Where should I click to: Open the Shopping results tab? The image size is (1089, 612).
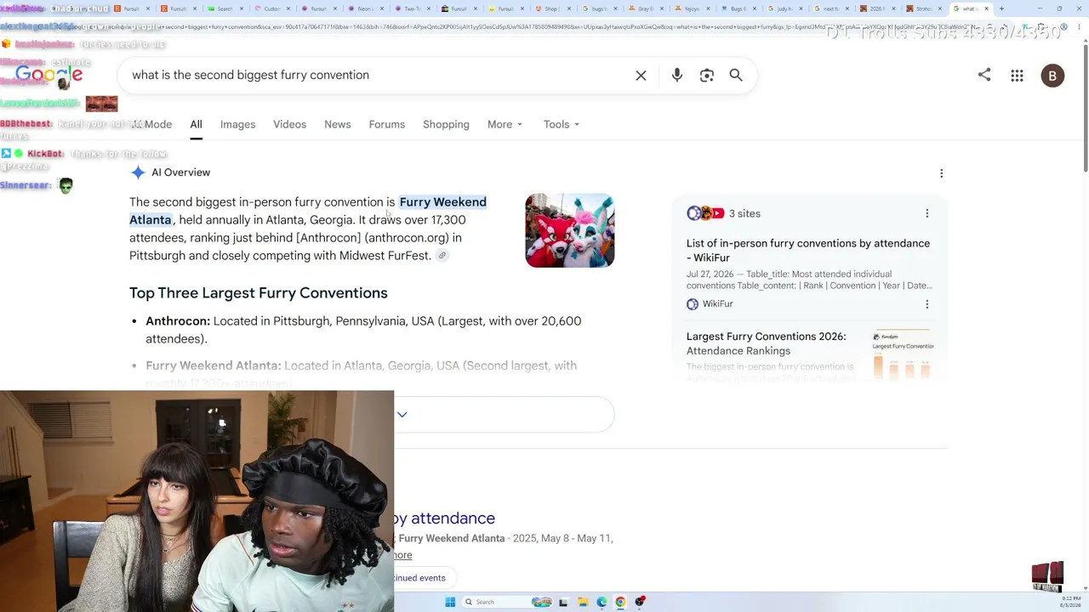coord(446,125)
